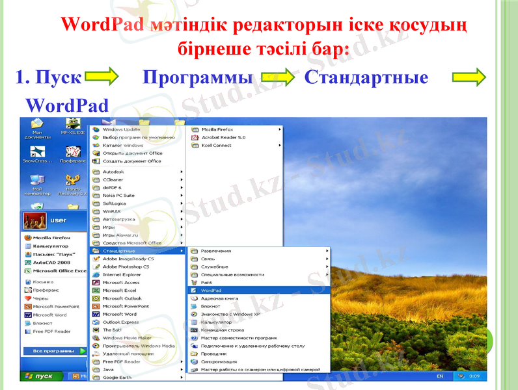Launch Microsoft Access
The height and width of the screenshot is (390, 518).
coord(137,283)
